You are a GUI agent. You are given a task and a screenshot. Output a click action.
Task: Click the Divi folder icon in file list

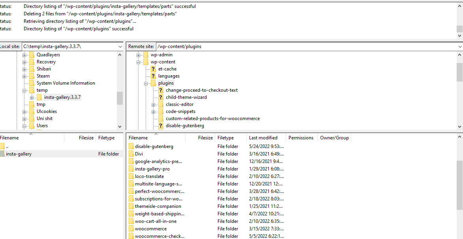(x=131, y=154)
